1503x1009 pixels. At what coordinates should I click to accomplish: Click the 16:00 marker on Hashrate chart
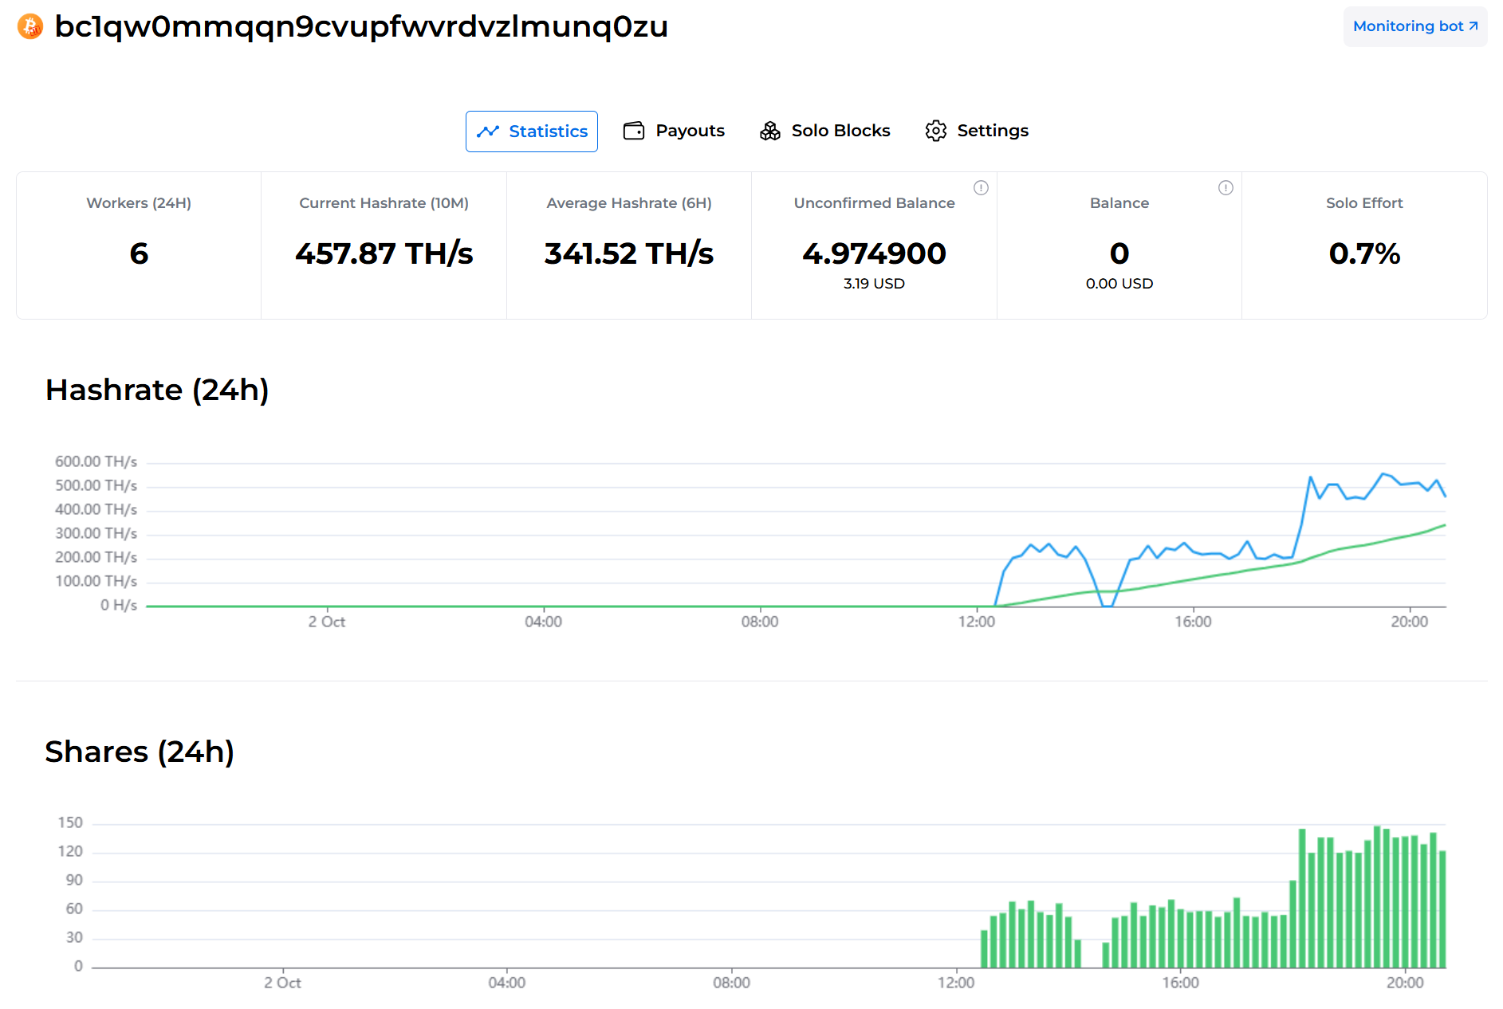1192,622
